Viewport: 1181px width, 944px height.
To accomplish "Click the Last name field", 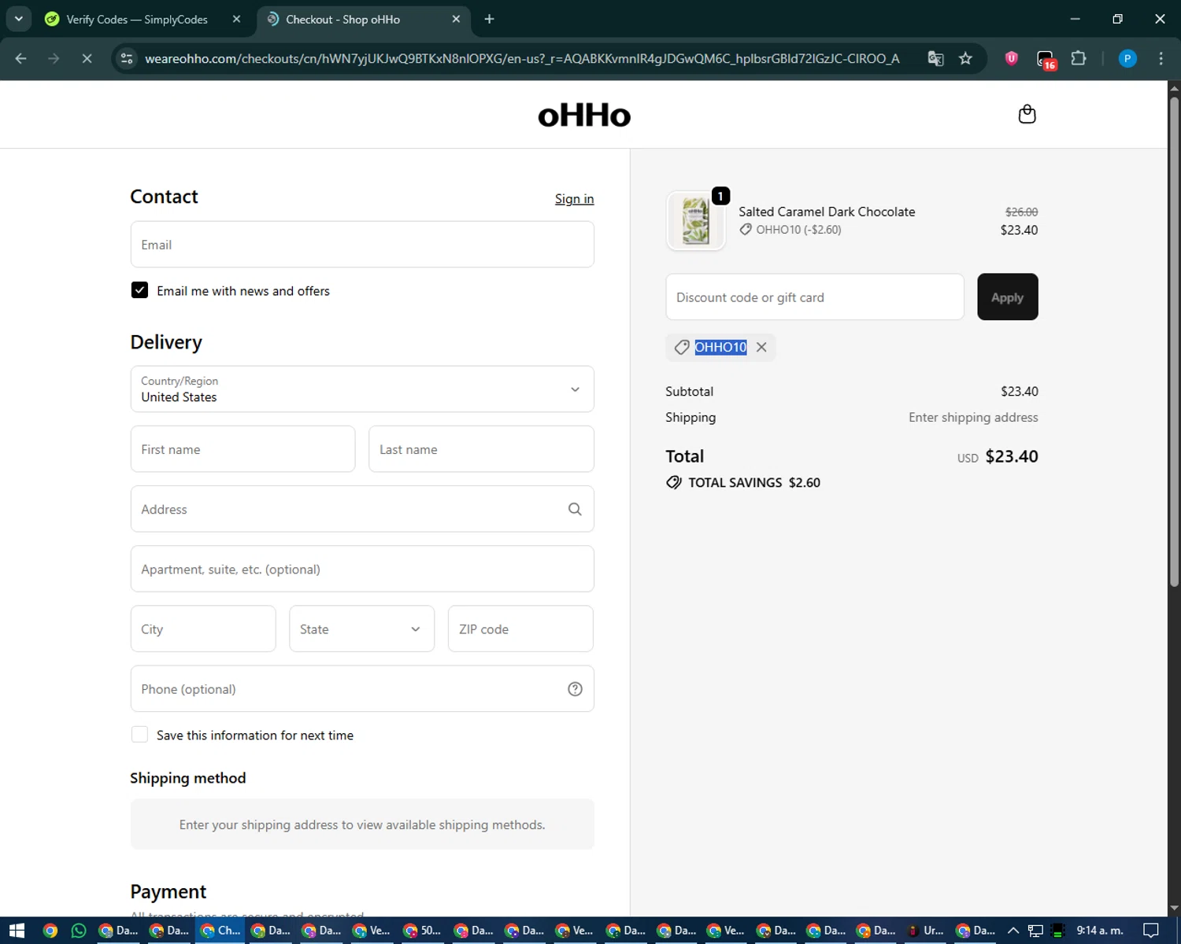I will point(481,449).
